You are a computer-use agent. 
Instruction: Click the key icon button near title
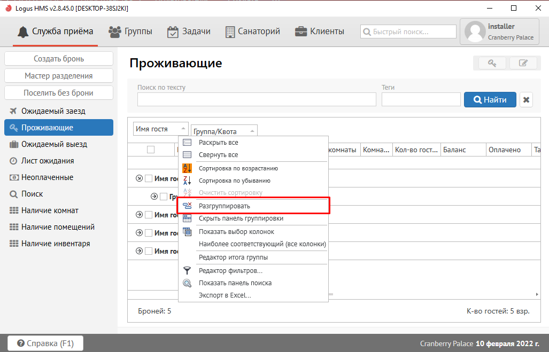[x=491, y=63]
